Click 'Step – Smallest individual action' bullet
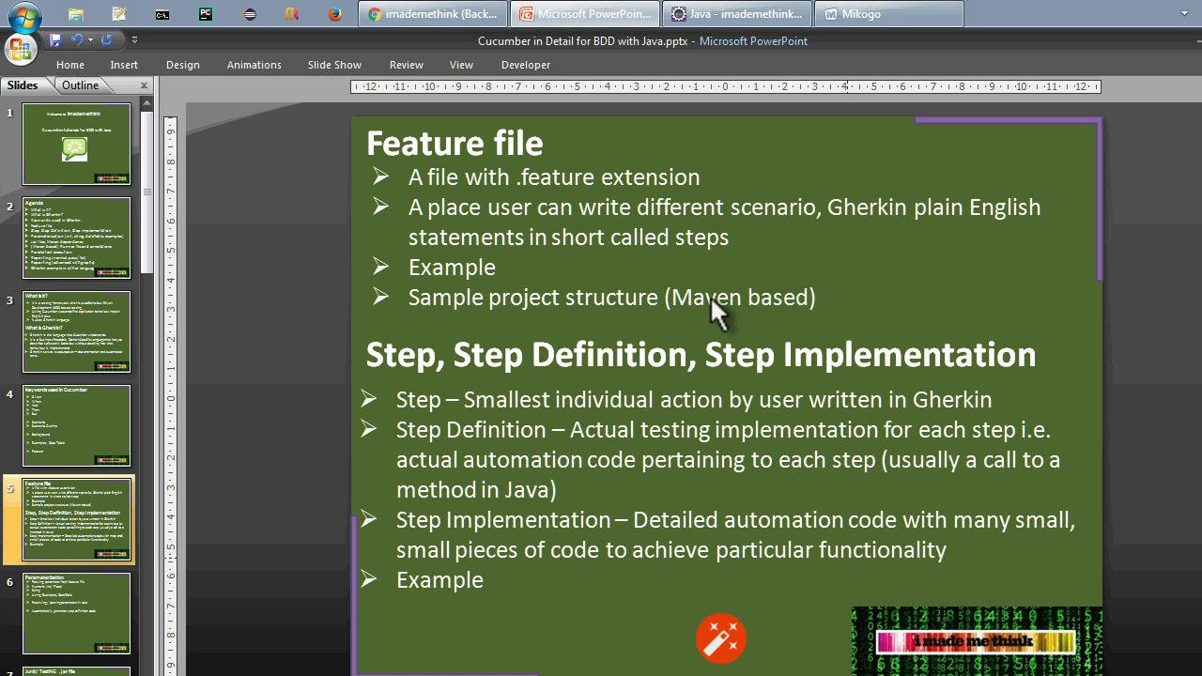The image size is (1202, 676). 694,399
